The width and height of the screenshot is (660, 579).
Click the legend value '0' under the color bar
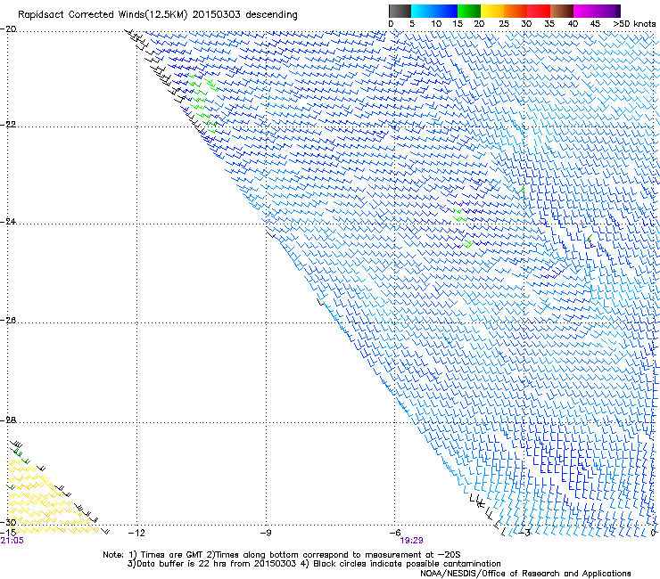point(391,24)
